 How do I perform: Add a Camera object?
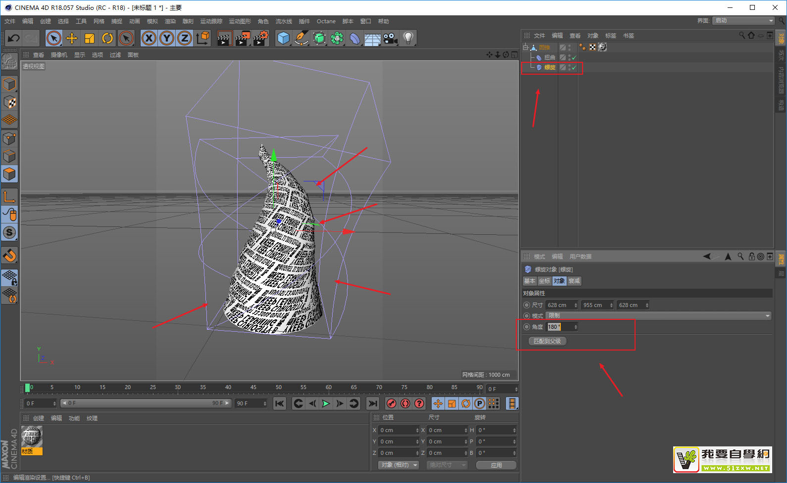tap(390, 38)
